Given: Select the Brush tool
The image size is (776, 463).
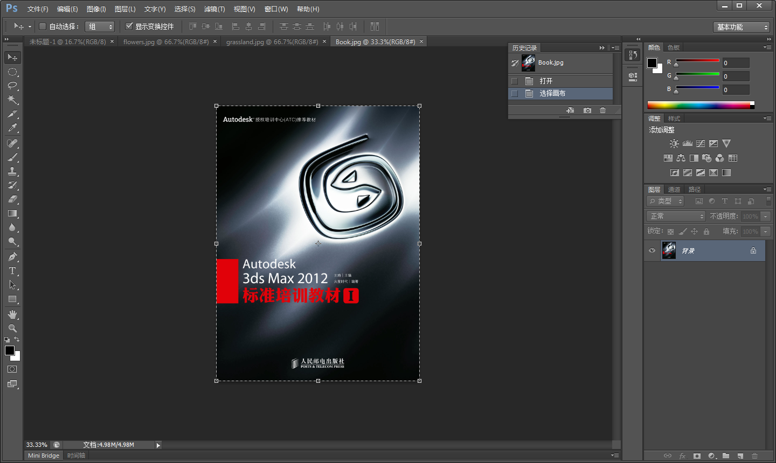Looking at the screenshot, I should click(12, 157).
